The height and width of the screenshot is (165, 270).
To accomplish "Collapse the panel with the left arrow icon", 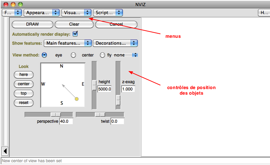I will (5, 151).
